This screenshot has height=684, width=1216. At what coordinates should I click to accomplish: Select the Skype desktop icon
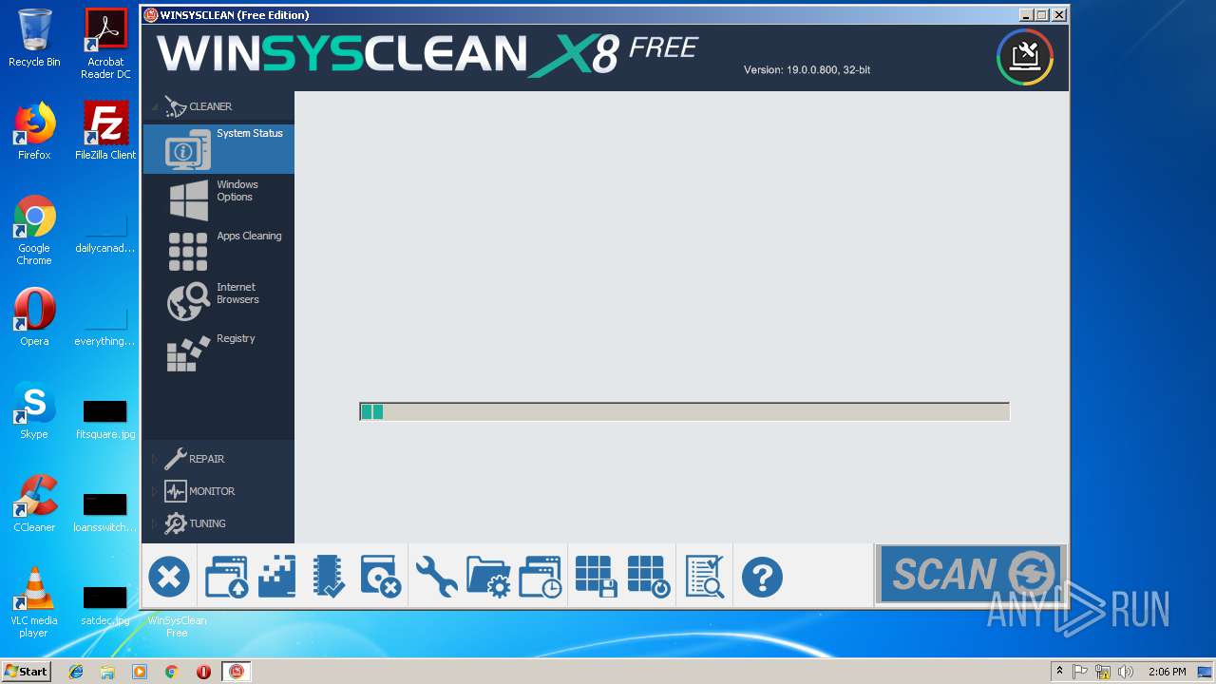pos(34,410)
